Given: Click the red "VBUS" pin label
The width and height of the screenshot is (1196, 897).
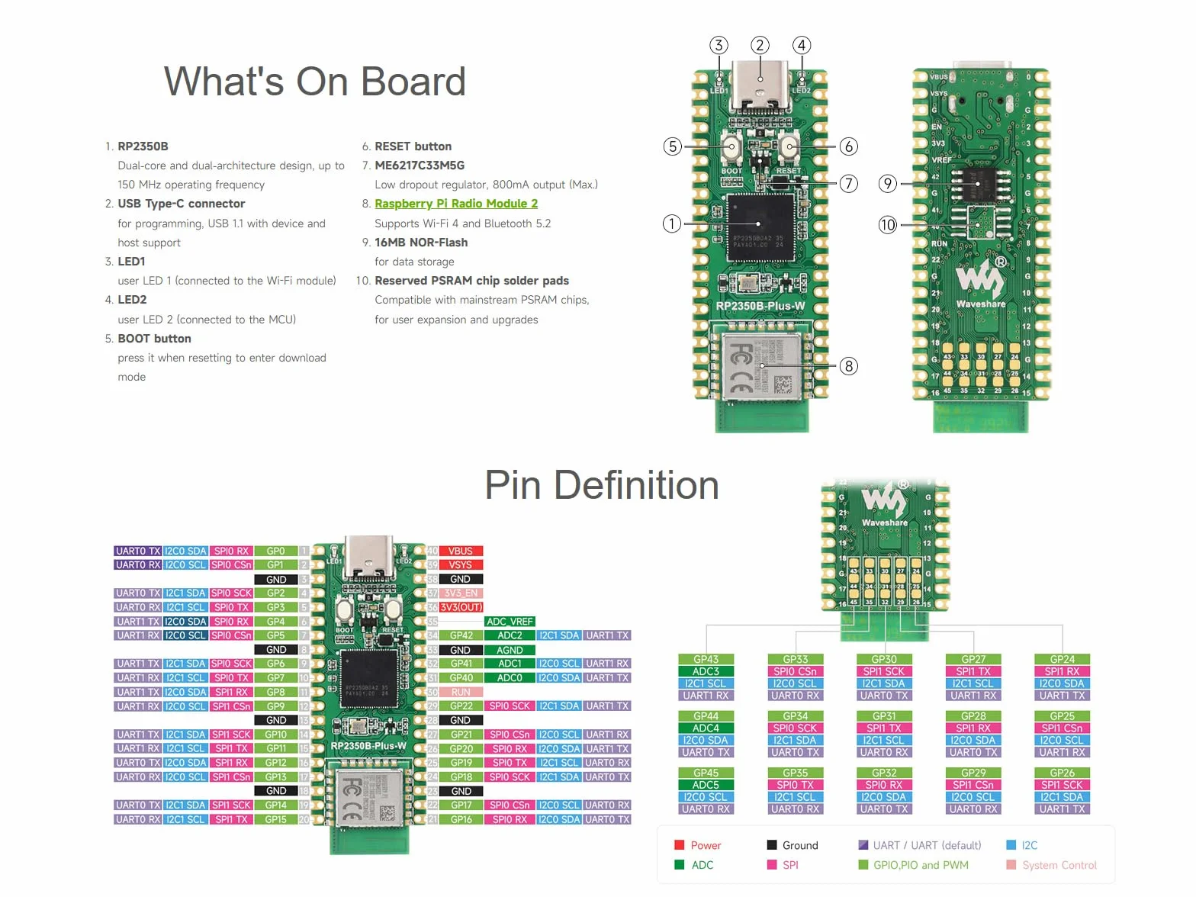Looking at the screenshot, I should (x=460, y=551).
